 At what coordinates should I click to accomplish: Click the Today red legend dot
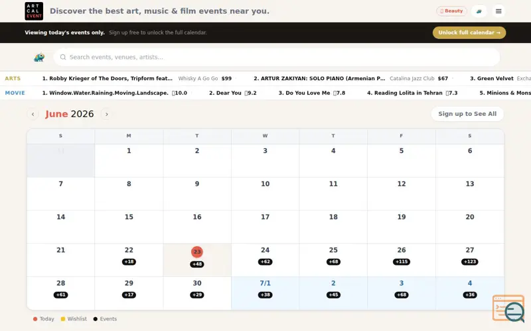(x=35, y=319)
